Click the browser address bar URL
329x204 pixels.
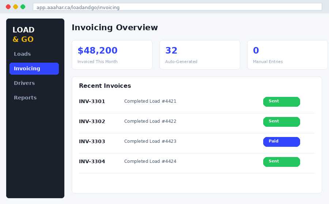[177, 7]
